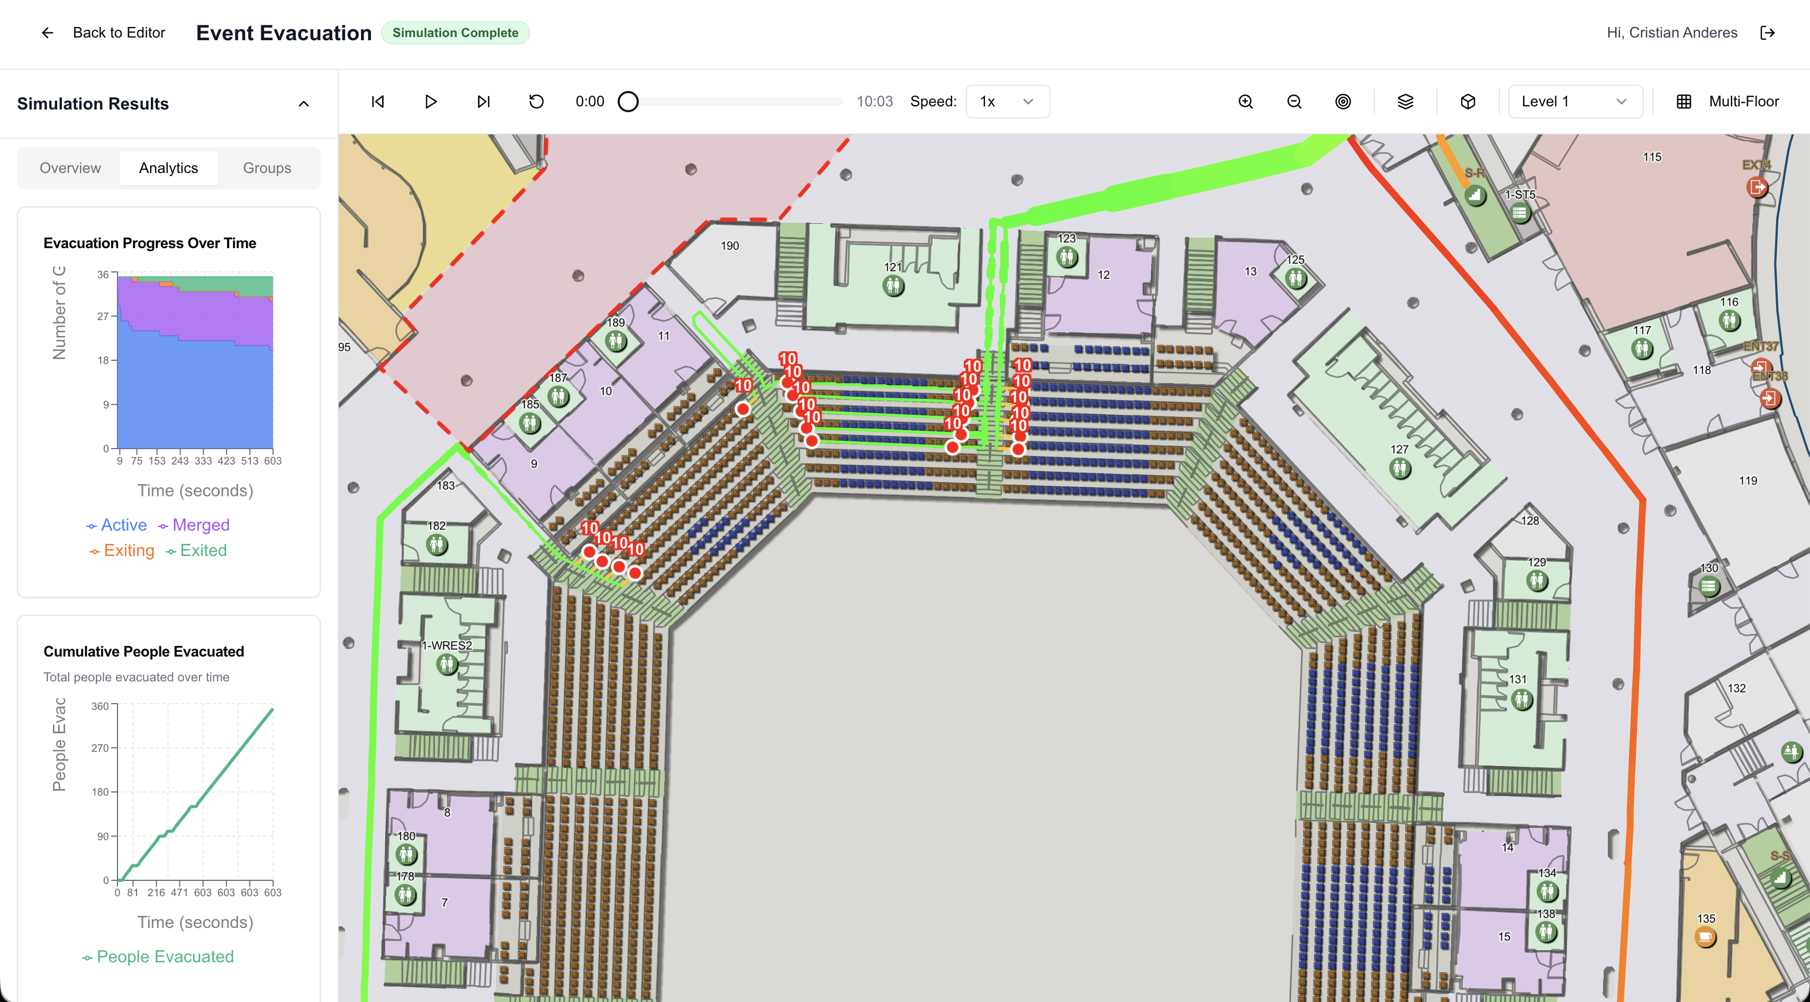Viewport: 1810px width, 1002px height.
Task: Click the Simulation Complete status badge
Action: click(x=455, y=33)
